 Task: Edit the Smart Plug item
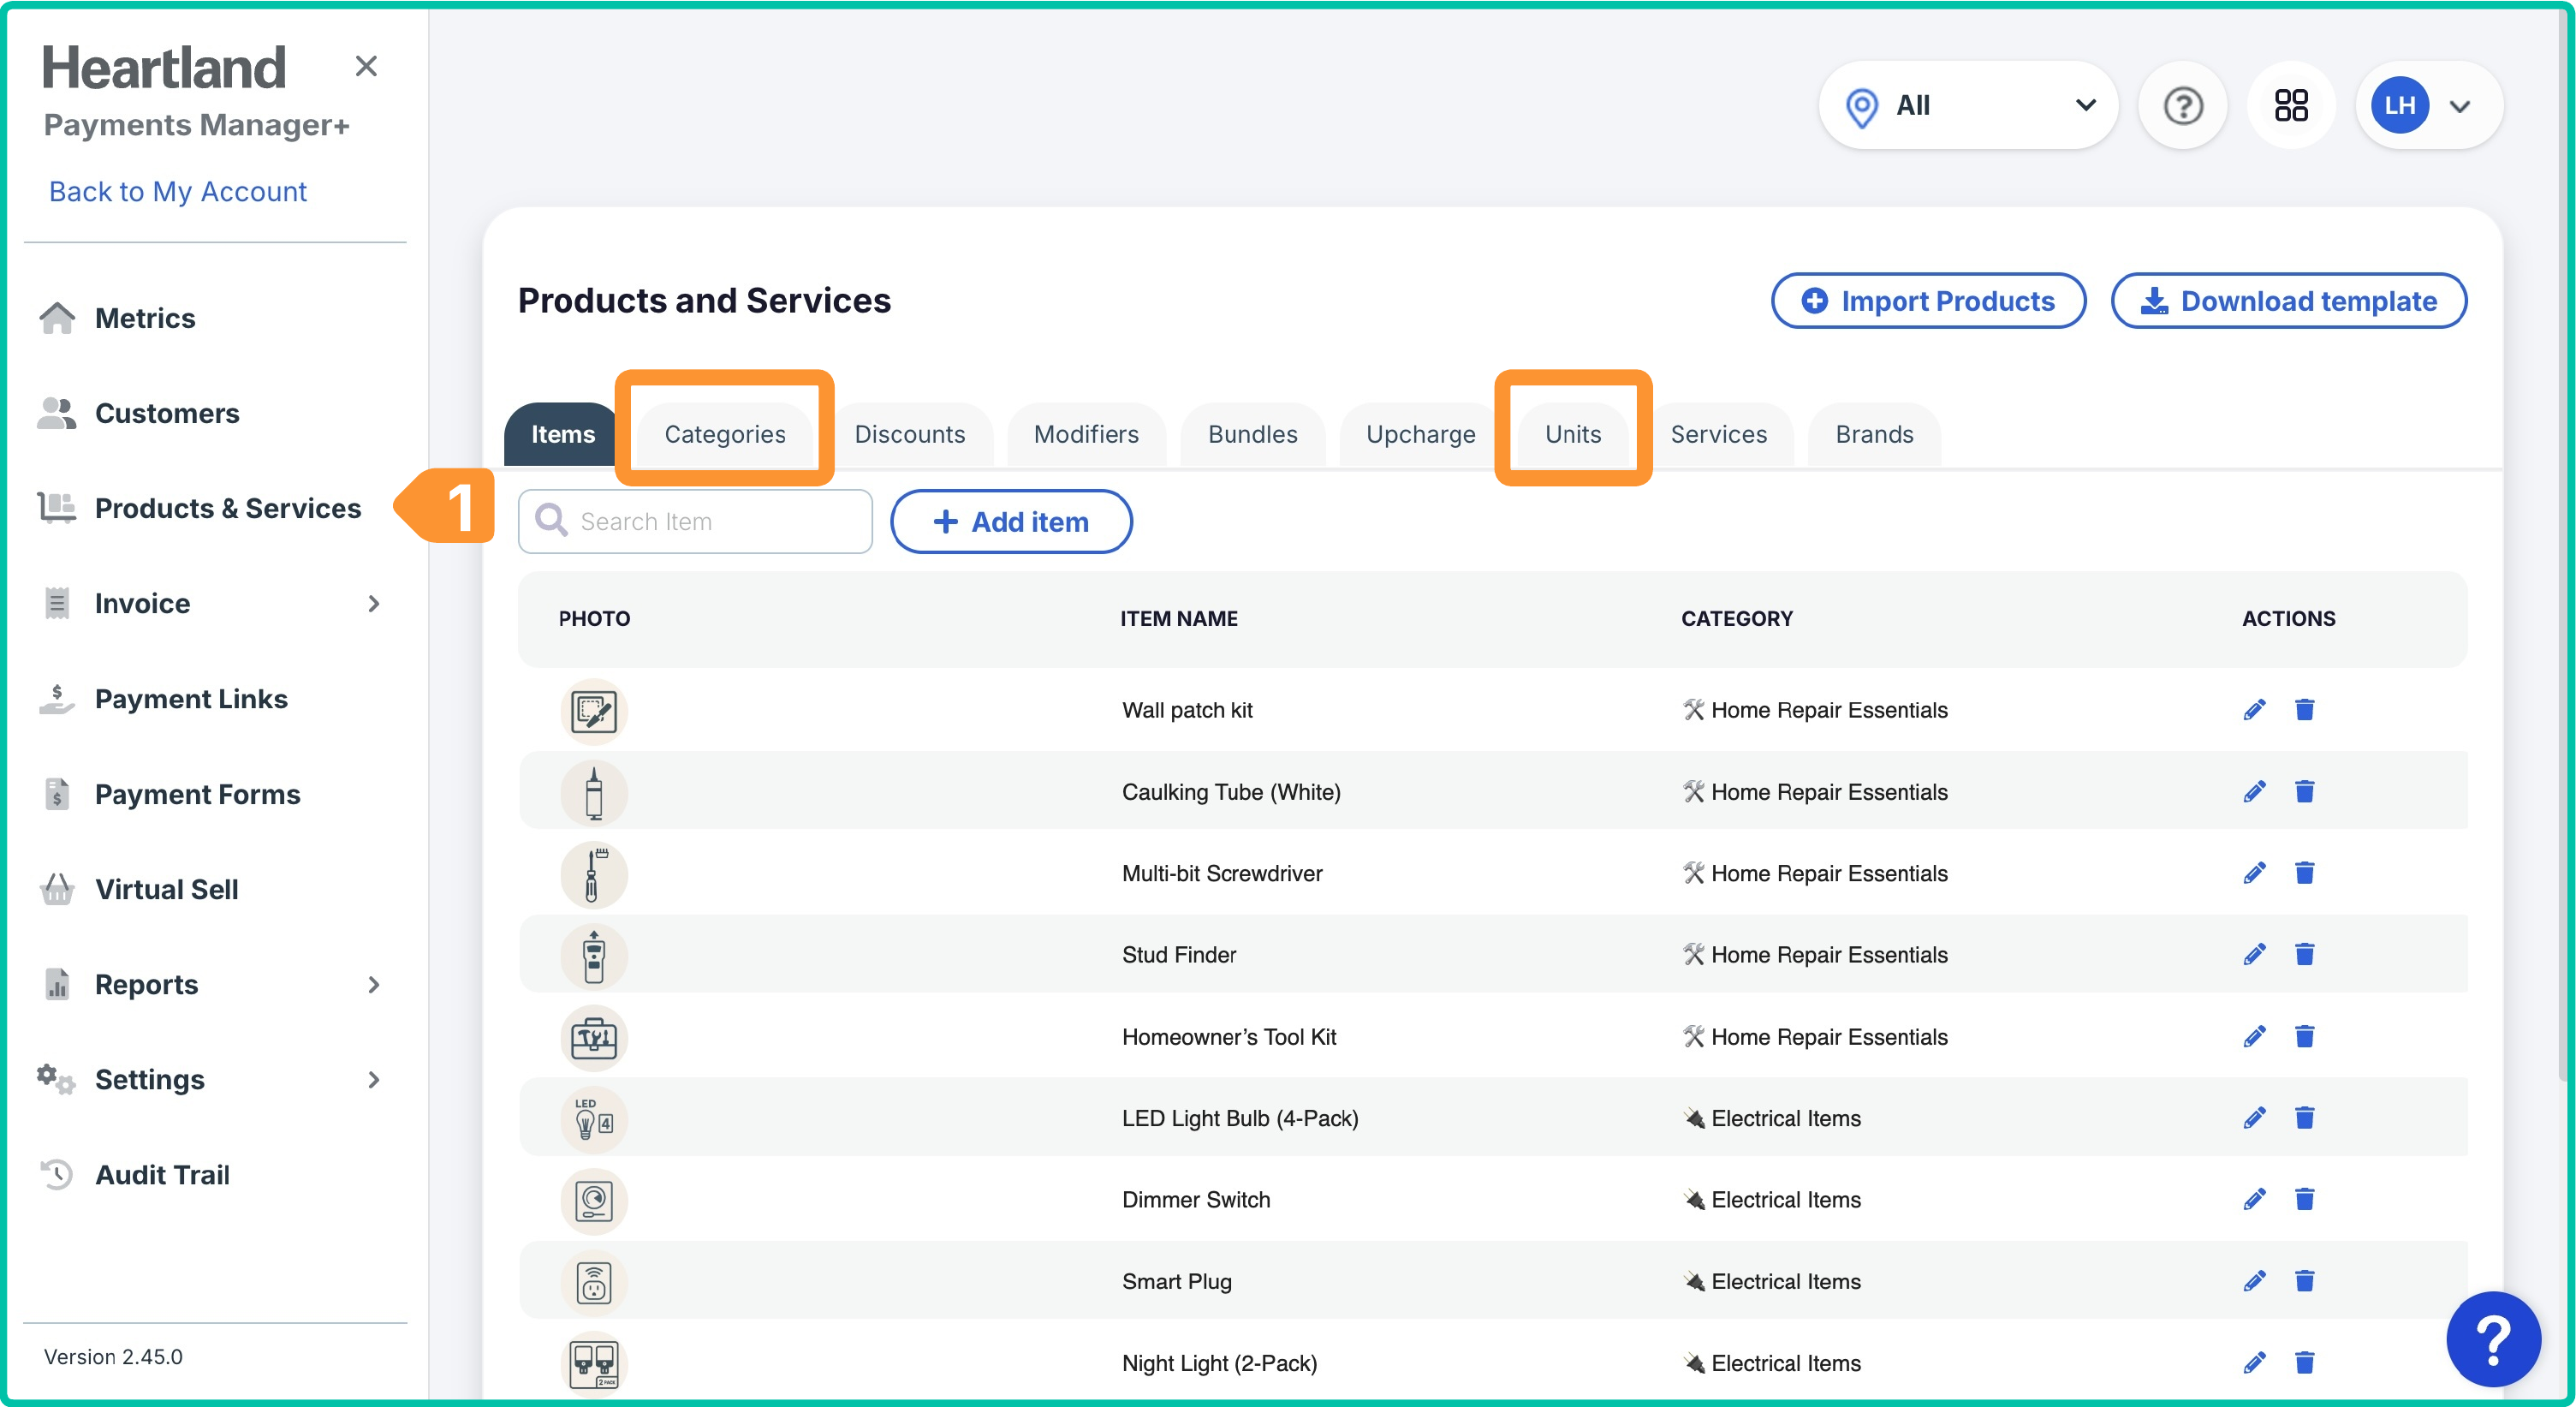(x=2254, y=1282)
